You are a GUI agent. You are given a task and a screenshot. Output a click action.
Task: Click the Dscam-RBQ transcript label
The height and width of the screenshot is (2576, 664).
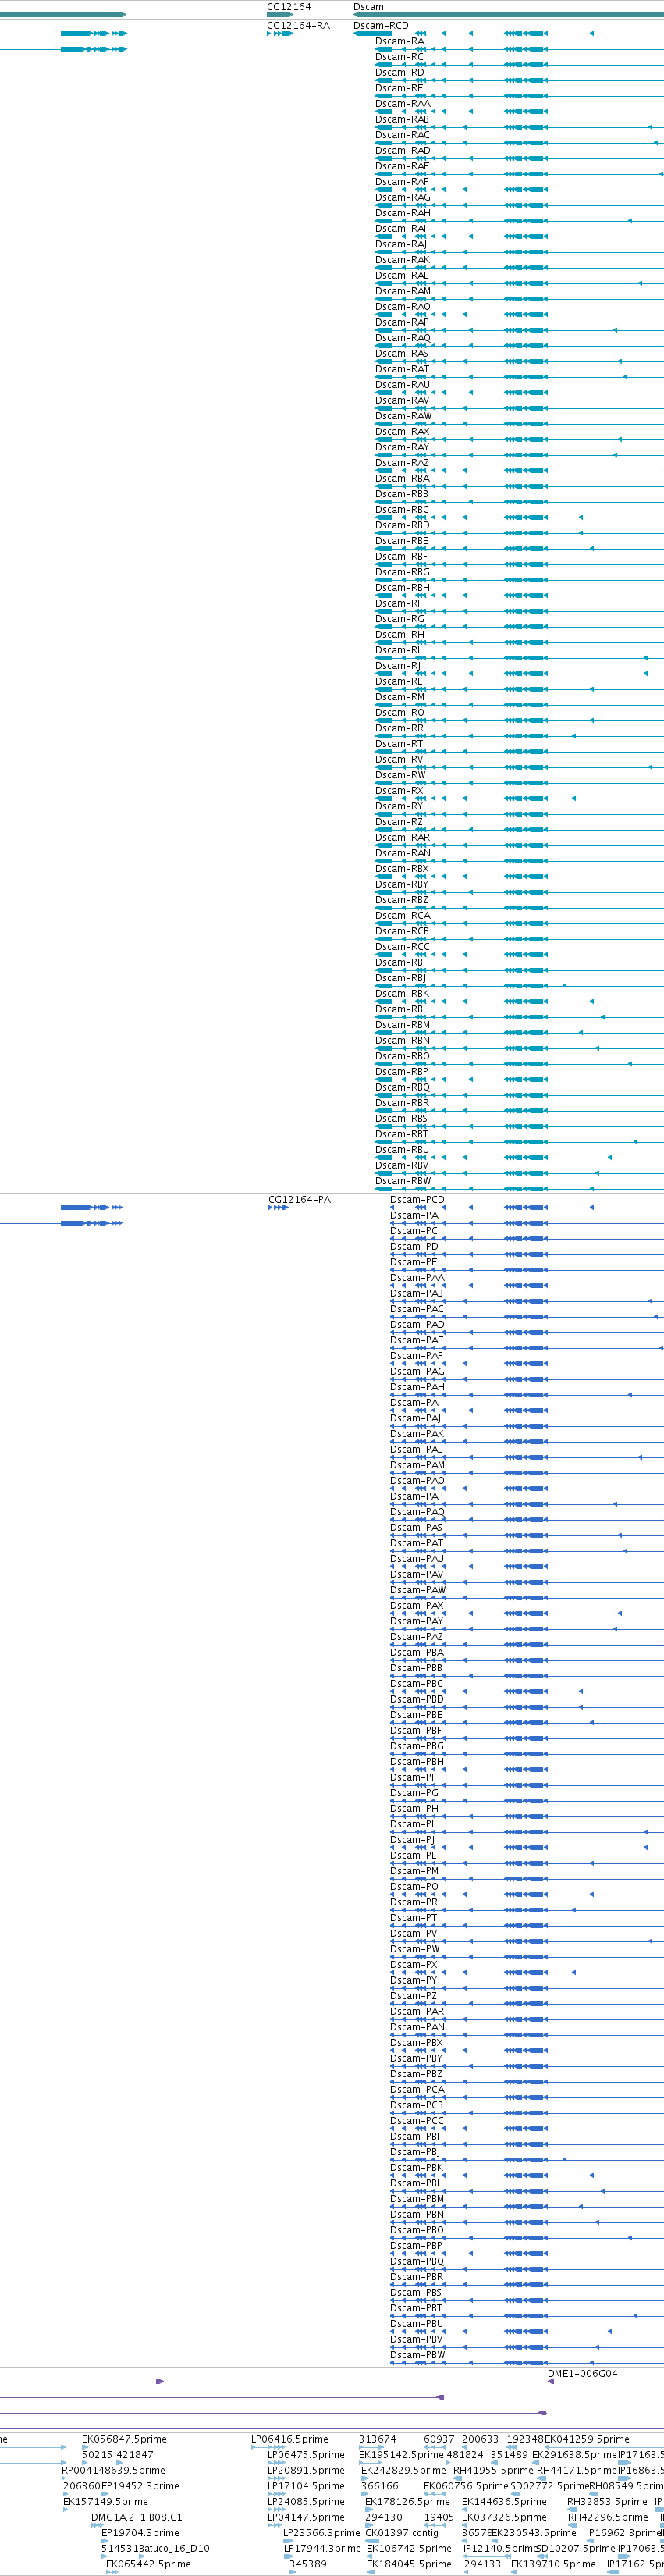pos(403,1087)
